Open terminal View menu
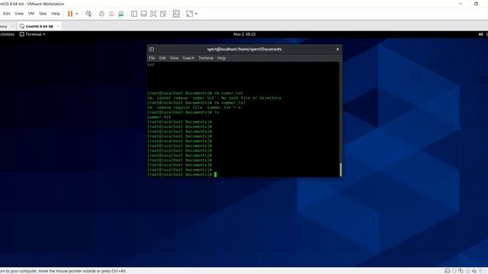 point(174,58)
